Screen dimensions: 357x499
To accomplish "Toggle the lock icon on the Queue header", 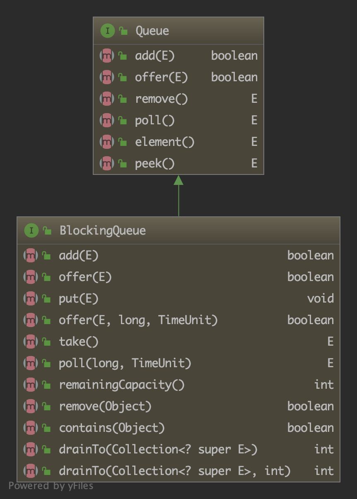I will (122, 30).
